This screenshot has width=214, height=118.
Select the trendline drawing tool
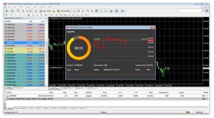[25, 15]
